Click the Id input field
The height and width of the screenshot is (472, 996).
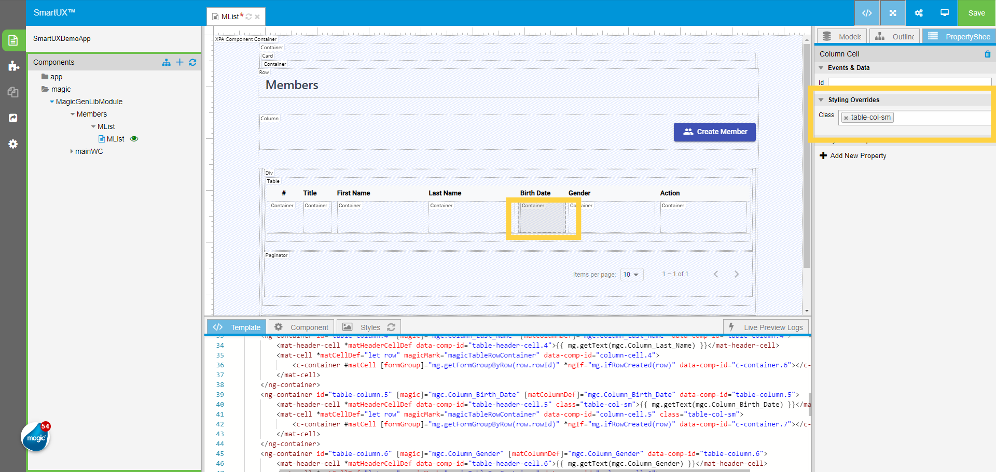coord(909,82)
